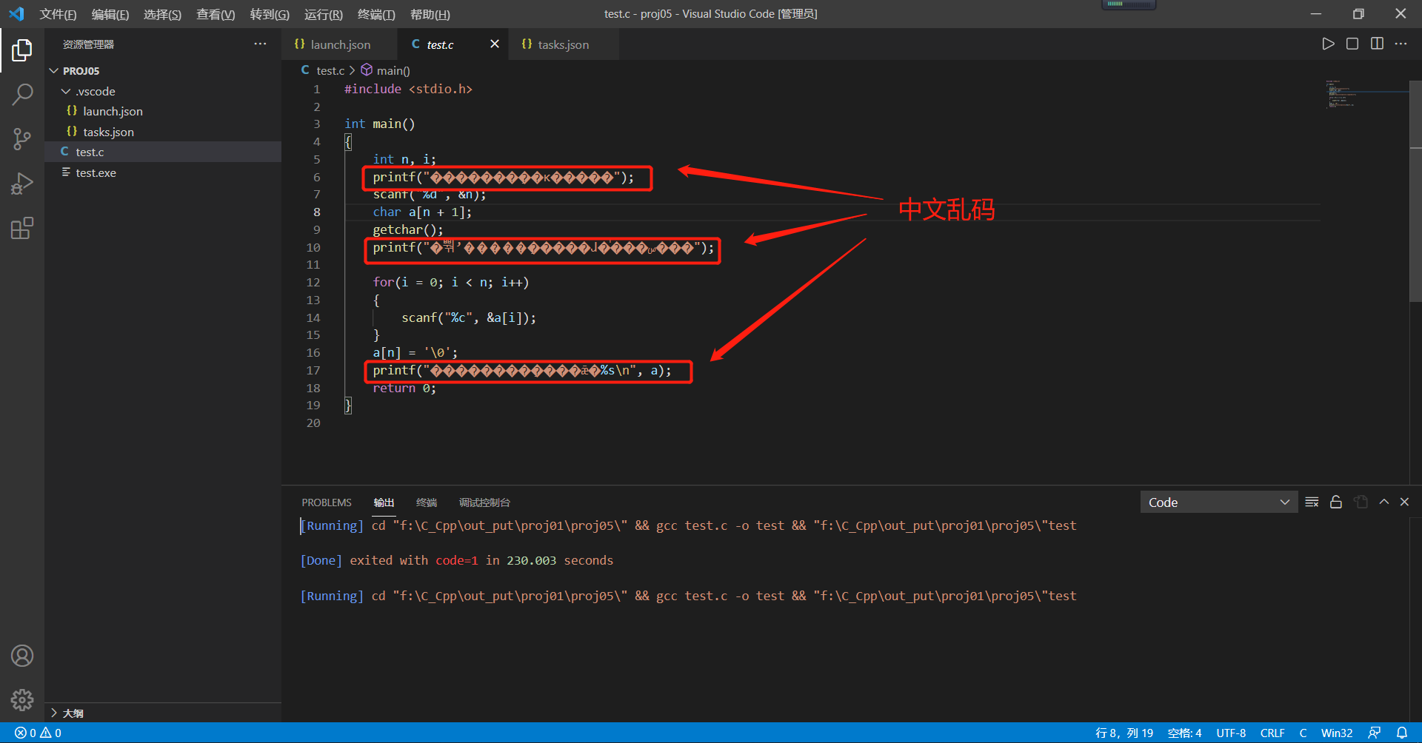Open tasks.json in the file tree
The image size is (1422, 743).
click(163, 132)
